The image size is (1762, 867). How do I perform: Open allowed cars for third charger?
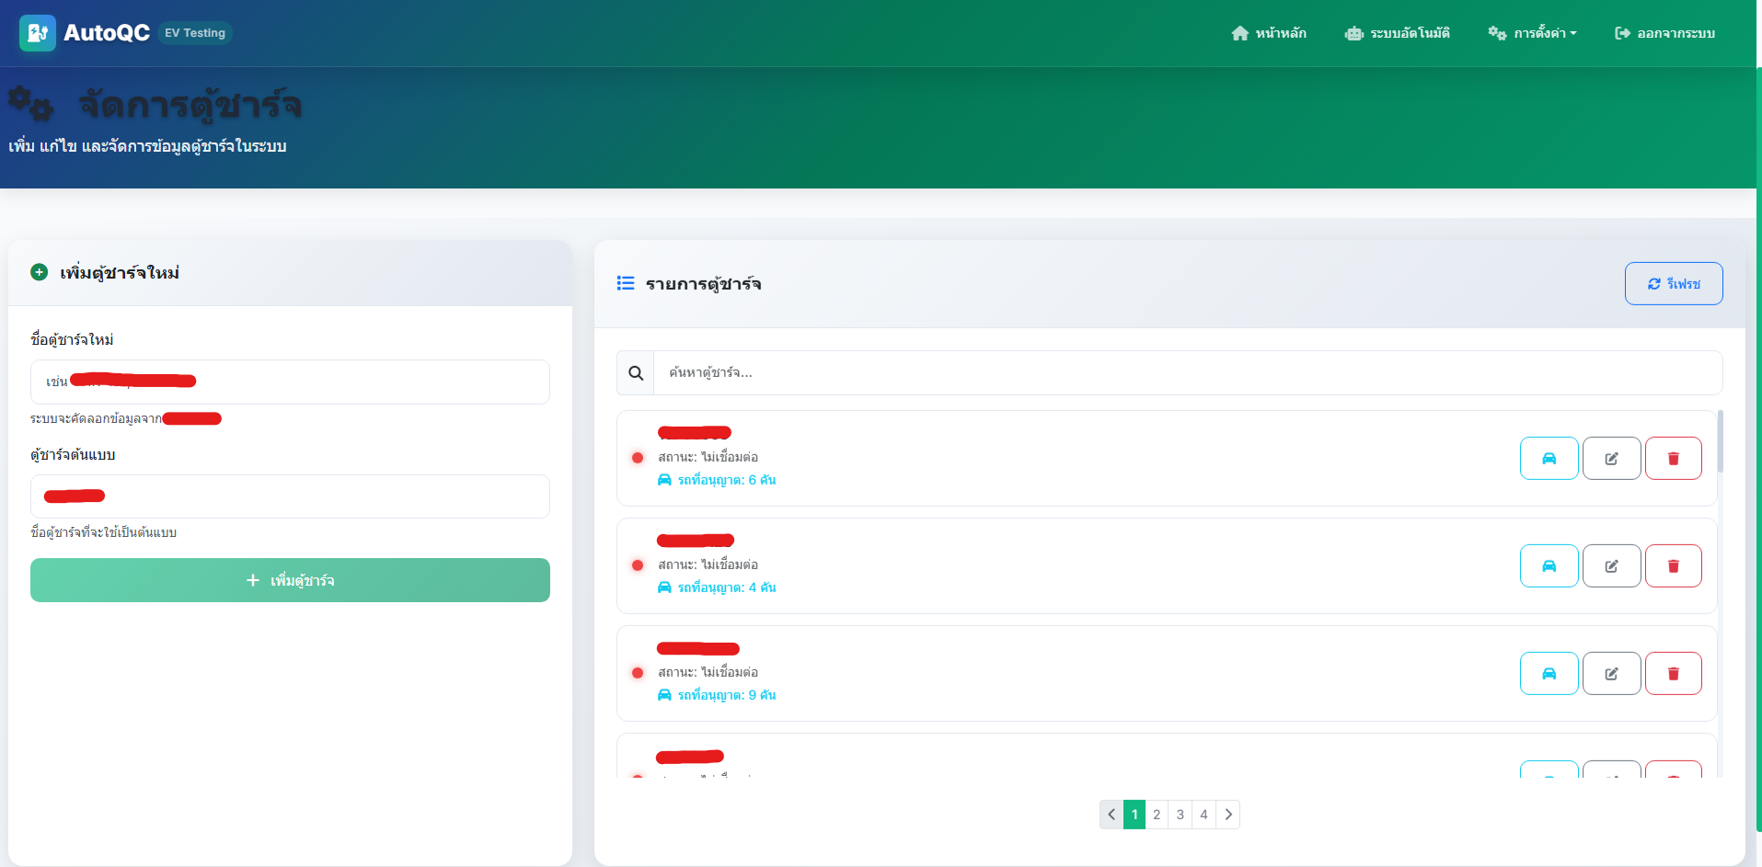pos(1549,673)
